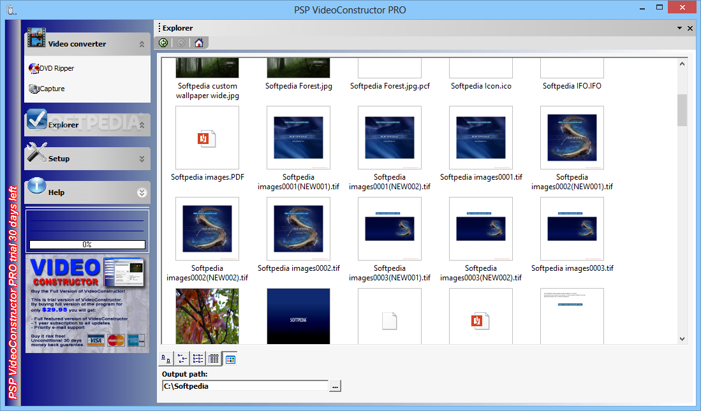The image size is (701, 411).
Task: Click the 'Help' header label
Action: pos(56,192)
